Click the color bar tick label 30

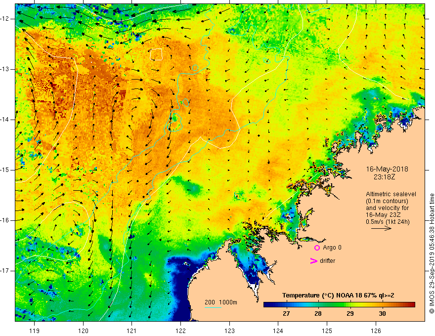(382, 314)
